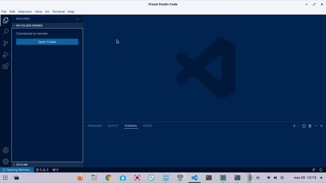Click the volume icon in the system tray
The height and width of the screenshot is (183, 326).
coord(276,178)
